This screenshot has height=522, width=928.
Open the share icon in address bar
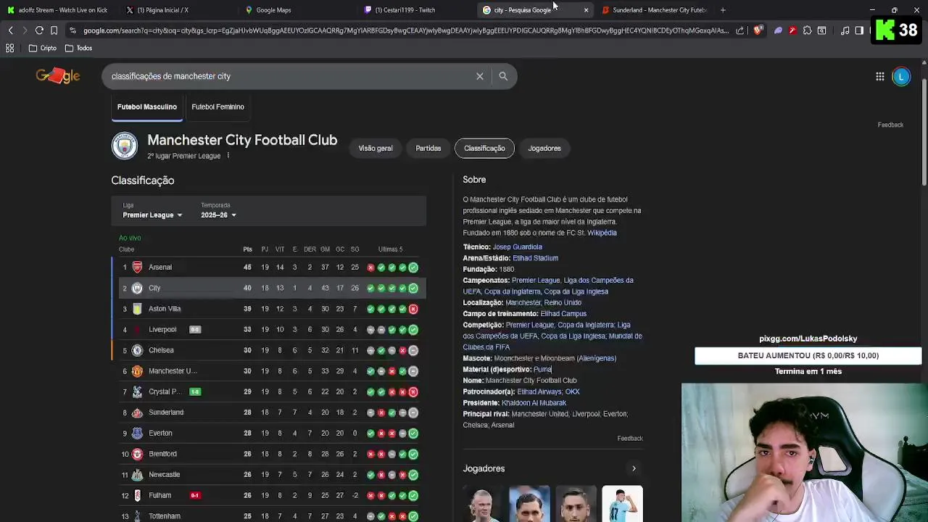pos(739,30)
